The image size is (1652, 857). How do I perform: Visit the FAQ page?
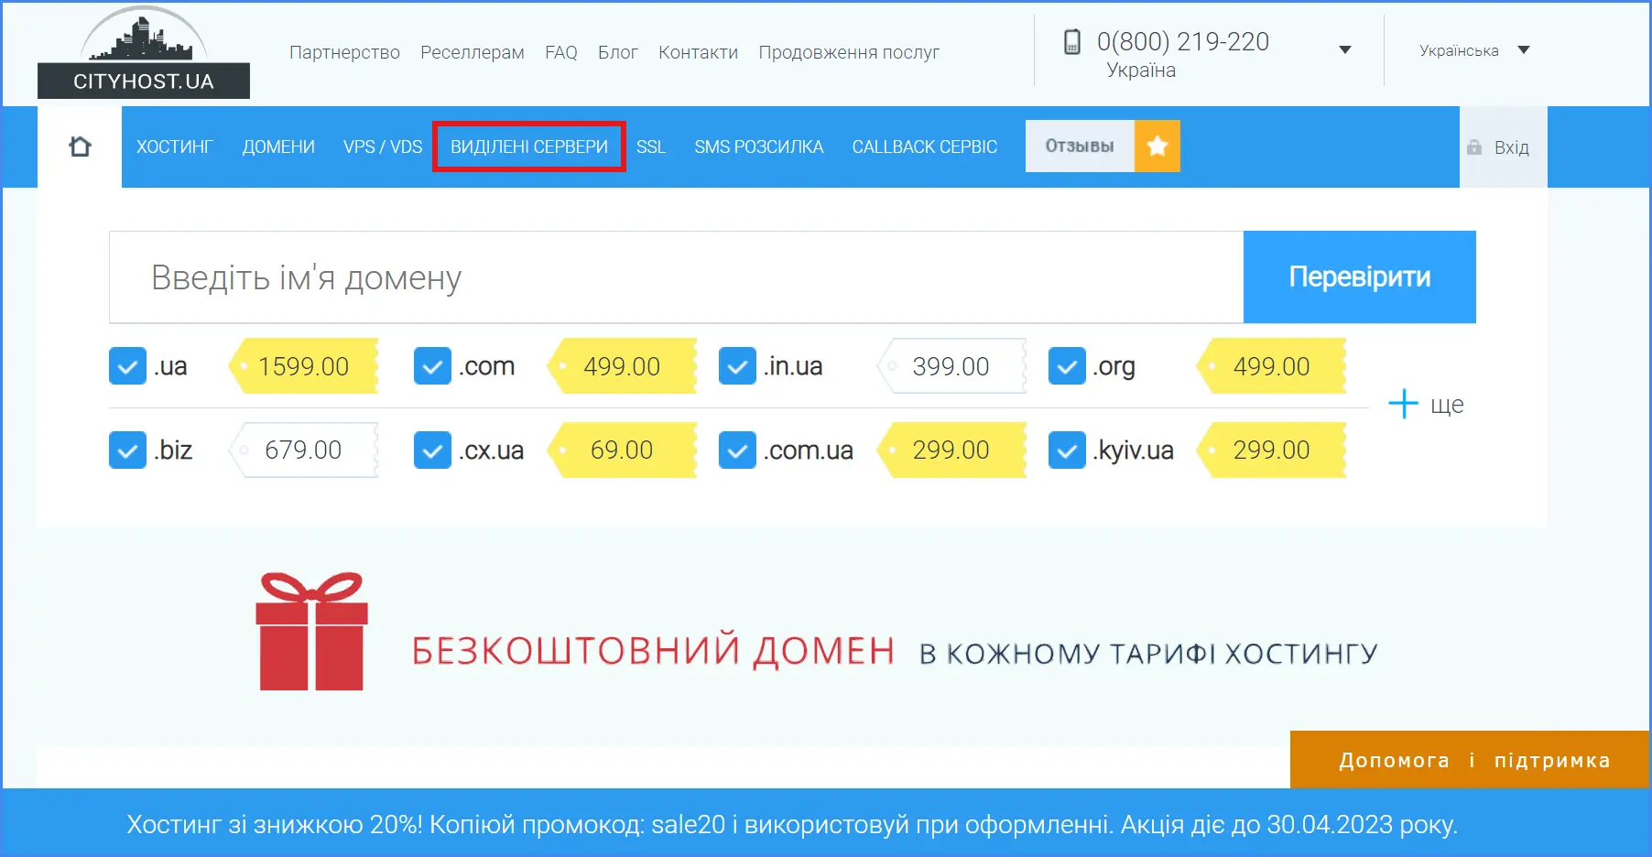tap(561, 52)
